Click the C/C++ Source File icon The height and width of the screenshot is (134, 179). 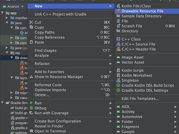pyautogui.click(x=118, y=44)
